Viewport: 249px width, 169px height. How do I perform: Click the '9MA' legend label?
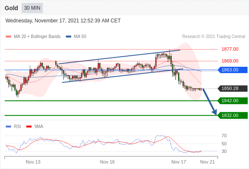[39, 127]
